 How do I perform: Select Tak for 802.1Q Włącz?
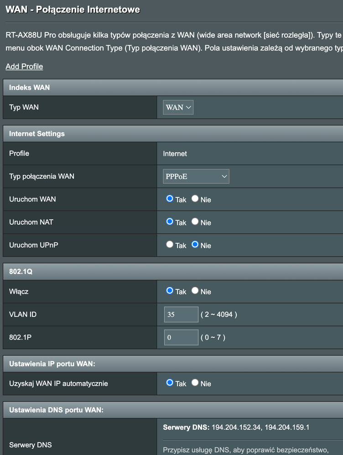pyautogui.click(x=170, y=290)
